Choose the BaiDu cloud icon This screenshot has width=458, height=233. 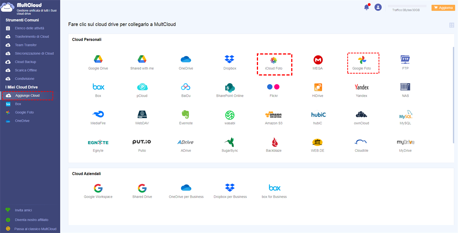[x=186, y=87]
